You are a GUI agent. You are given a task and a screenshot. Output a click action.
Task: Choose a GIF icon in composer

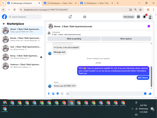(62, 93)
